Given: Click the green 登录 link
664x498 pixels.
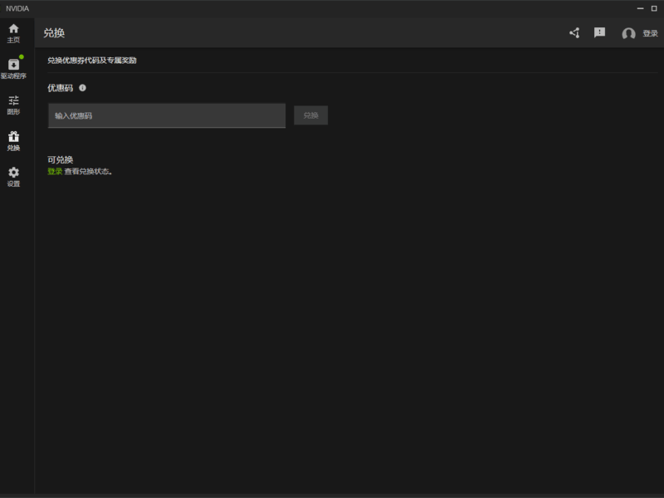Looking at the screenshot, I should (55, 171).
